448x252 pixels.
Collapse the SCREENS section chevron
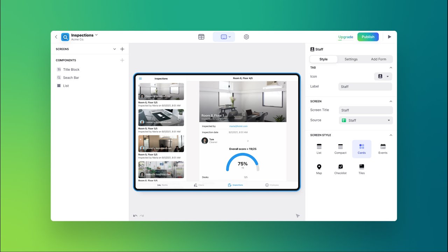pyautogui.click(x=114, y=49)
